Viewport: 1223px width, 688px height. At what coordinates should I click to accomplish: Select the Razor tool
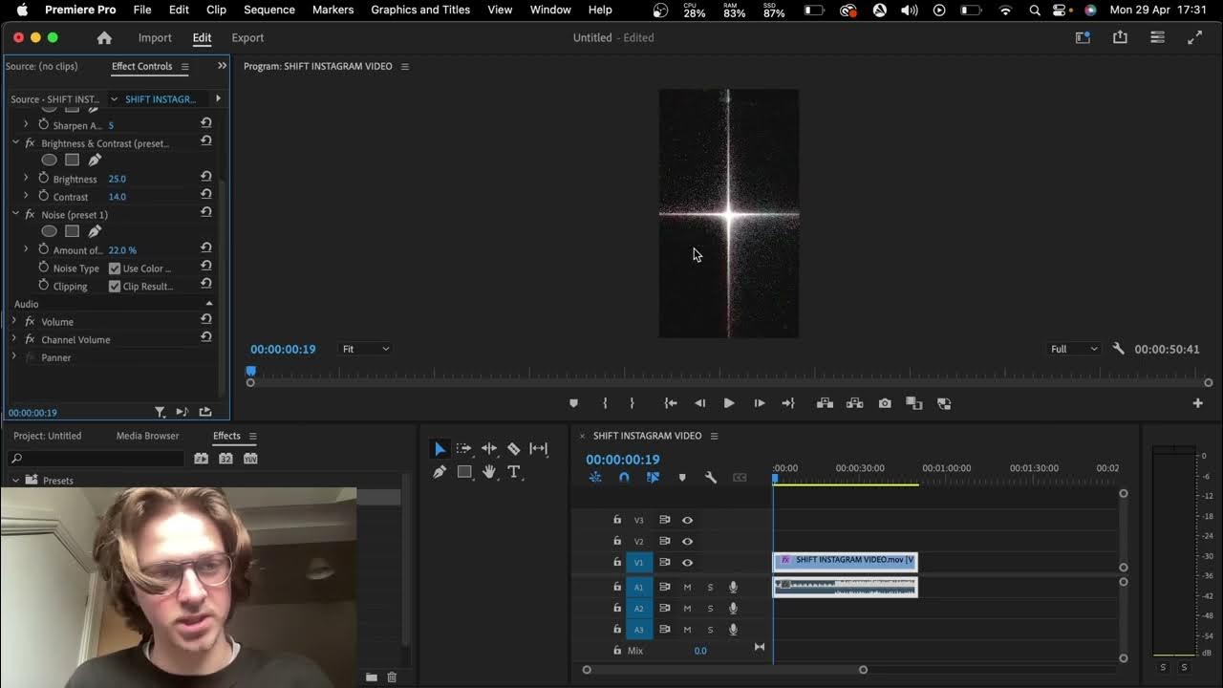click(x=513, y=448)
